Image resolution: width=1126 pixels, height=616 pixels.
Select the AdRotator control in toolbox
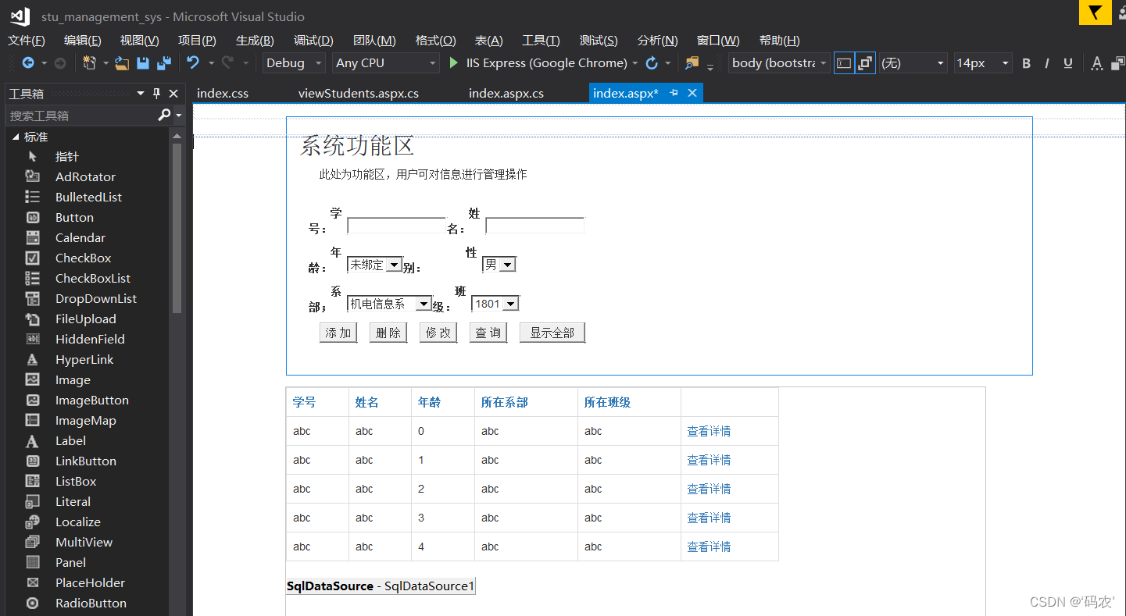pyautogui.click(x=84, y=177)
